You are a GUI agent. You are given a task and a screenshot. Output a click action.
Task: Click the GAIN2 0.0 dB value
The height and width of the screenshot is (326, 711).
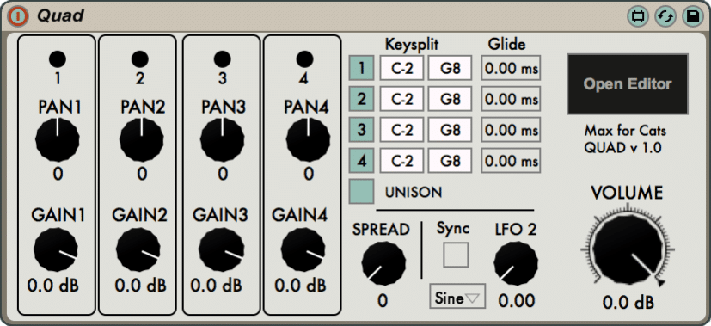click(x=141, y=286)
